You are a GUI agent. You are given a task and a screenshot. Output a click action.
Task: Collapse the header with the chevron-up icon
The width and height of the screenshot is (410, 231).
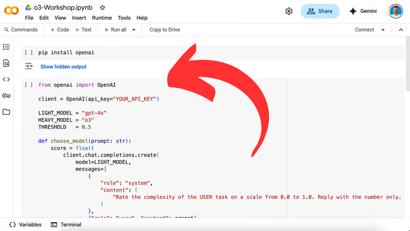[x=401, y=30]
